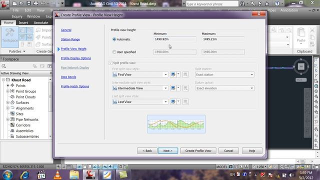This screenshot has width=320, height=180.
Task: Click the AutoCAD Civil 3D taskbar icon
Action: tap(90, 175)
